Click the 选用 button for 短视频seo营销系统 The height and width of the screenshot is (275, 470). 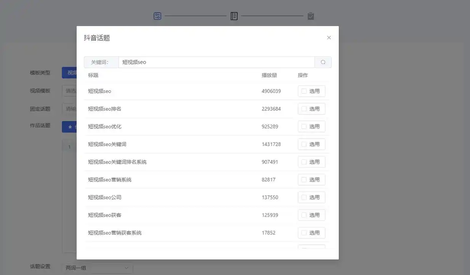[x=312, y=179]
